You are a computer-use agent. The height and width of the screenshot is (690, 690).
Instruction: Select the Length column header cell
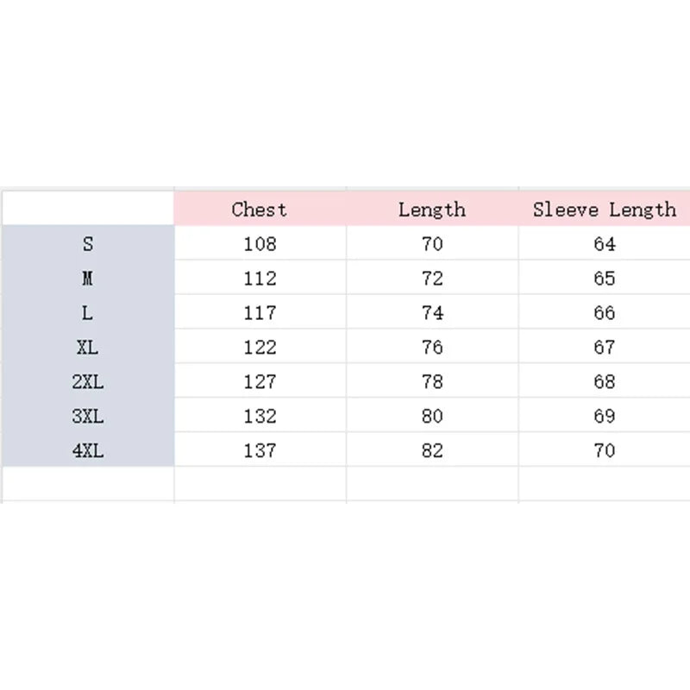point(432,209)
